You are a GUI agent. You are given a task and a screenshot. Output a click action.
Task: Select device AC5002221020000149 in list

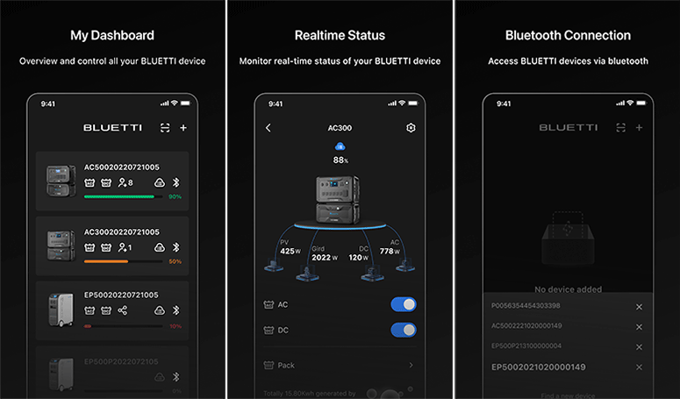click(526, 326)
